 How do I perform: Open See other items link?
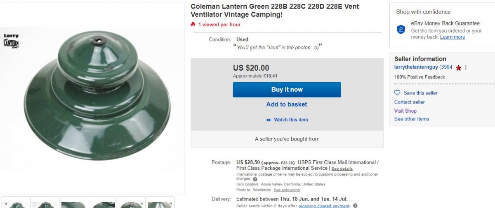click(411, 119)
